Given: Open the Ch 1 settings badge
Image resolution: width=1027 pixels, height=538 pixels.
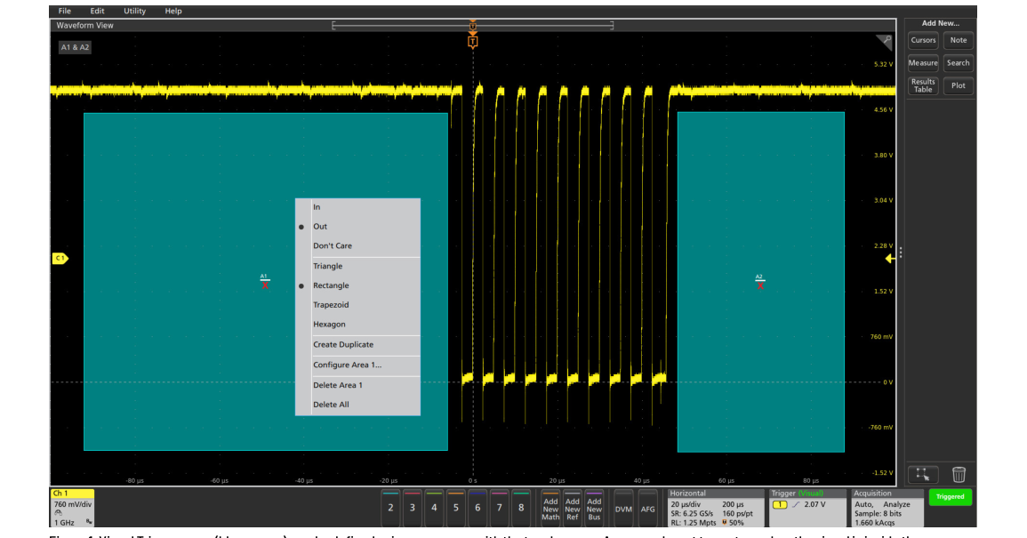Looking at the screenshot, I should coord(72,508).
